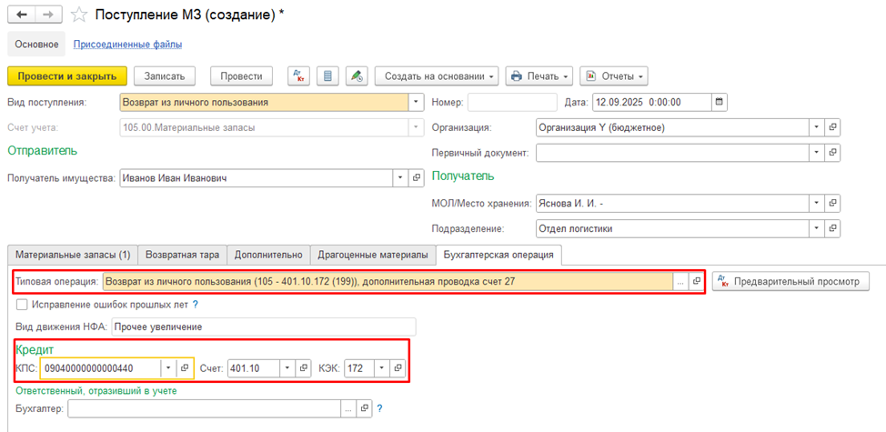Open КЭК 172 selection form icon

pyautogui.click(x=398, y=368)
